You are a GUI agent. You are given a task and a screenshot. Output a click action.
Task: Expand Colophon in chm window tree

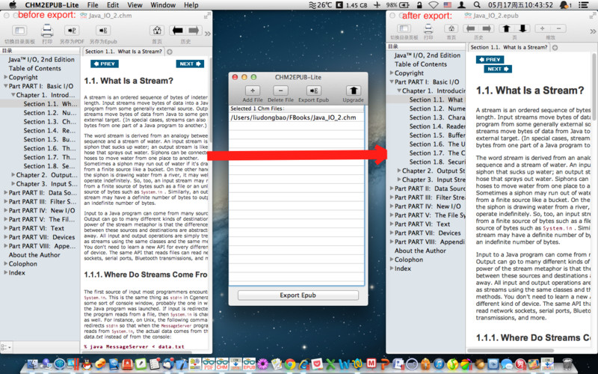6,264
